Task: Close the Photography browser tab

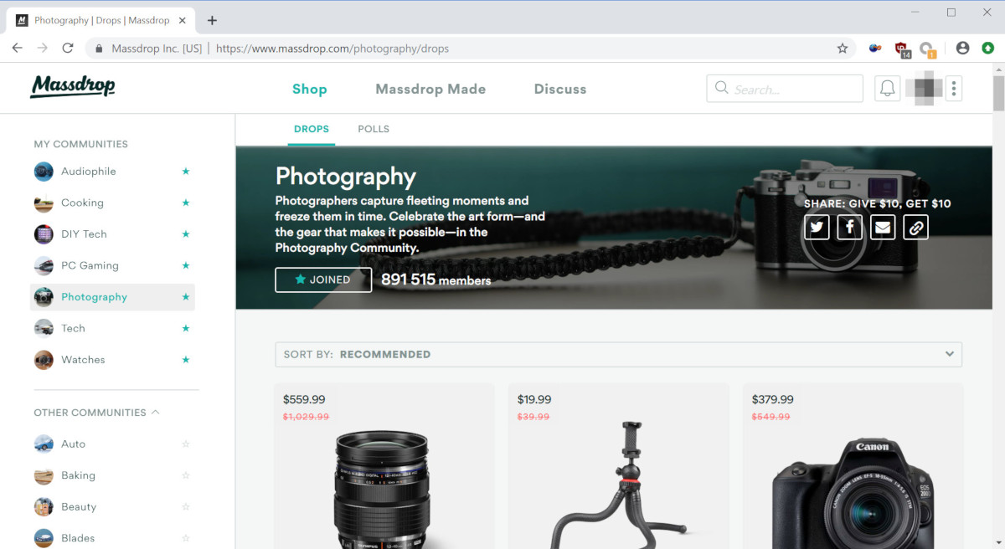Action: point(183,20)
